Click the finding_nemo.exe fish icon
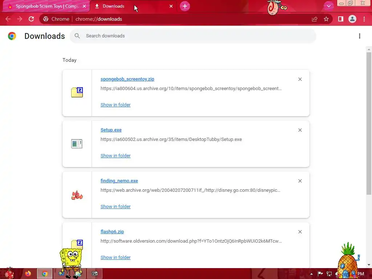This screenshot has width=372, height=279. click(x=77, y=195)
